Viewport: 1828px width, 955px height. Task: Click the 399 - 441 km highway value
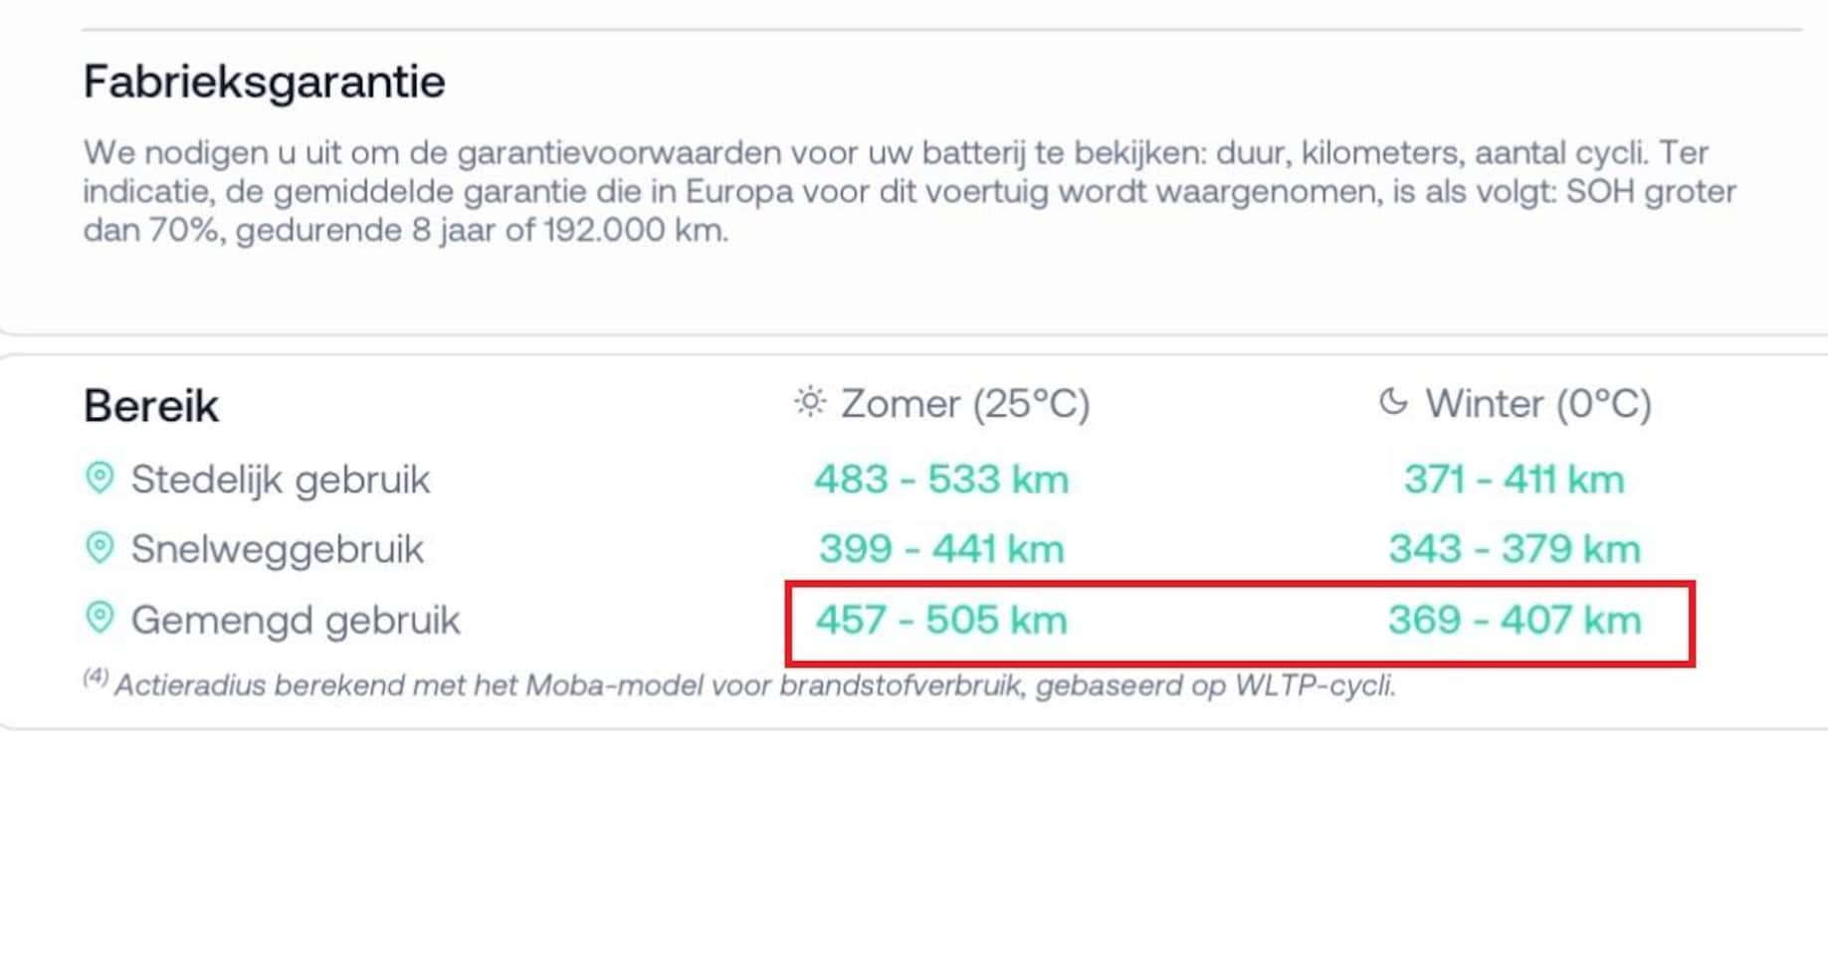(x=941, y=549)
